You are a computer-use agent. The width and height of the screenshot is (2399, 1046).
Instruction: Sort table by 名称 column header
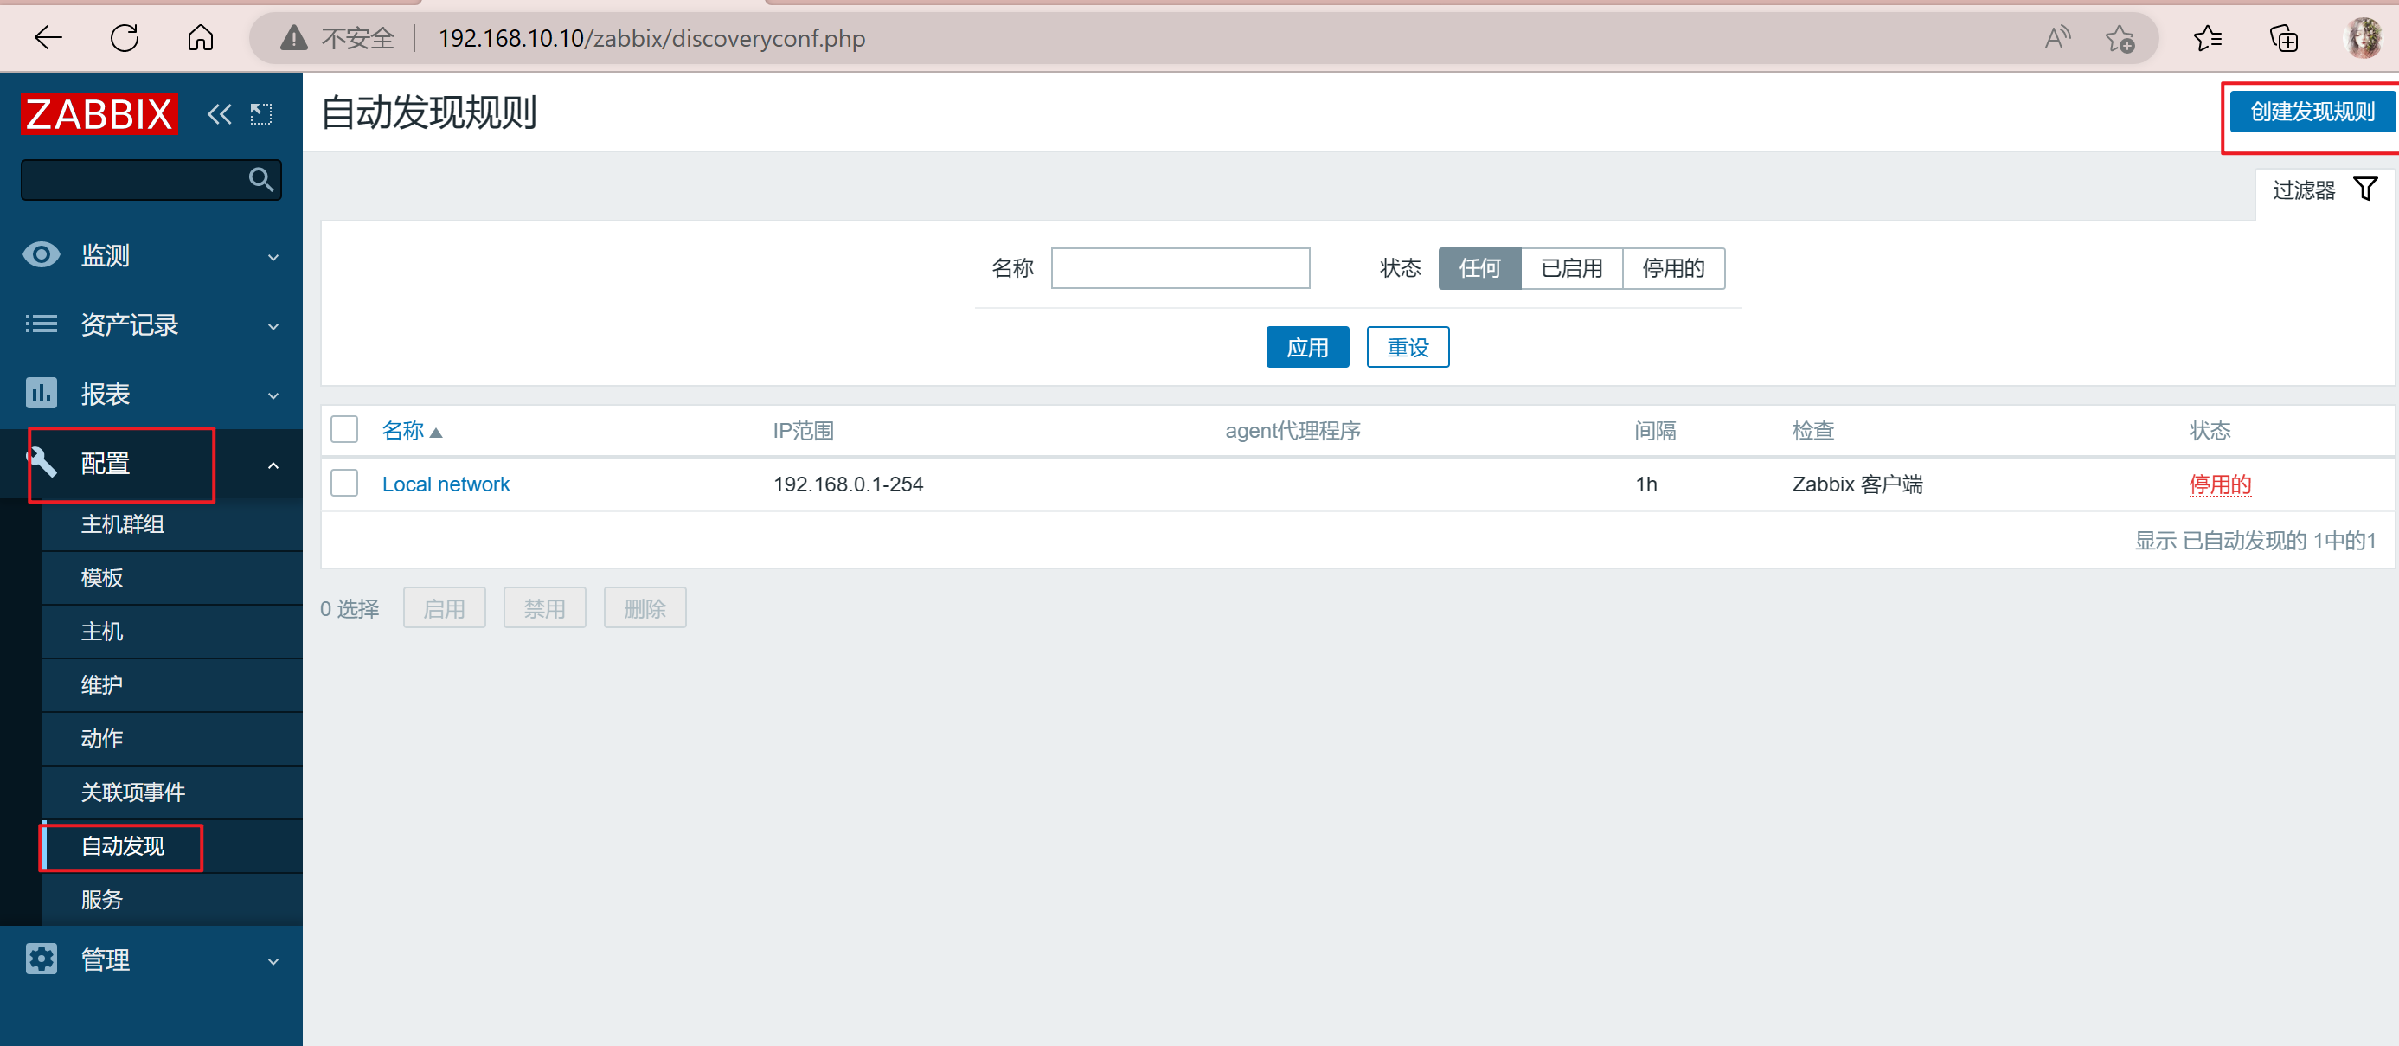click(x=402, y=430)
